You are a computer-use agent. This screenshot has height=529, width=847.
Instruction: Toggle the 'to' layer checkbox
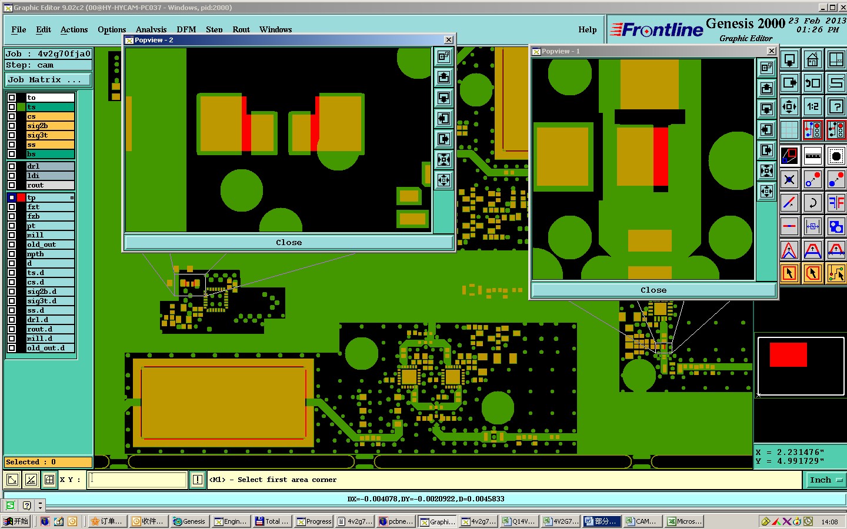click(12, 98)
